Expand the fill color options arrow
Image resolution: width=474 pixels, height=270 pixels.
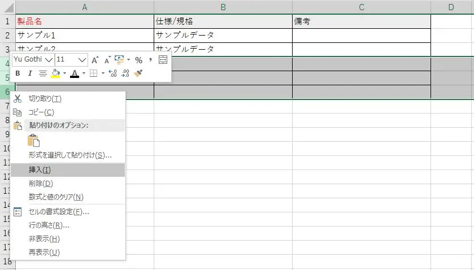[x=64, y=73]
